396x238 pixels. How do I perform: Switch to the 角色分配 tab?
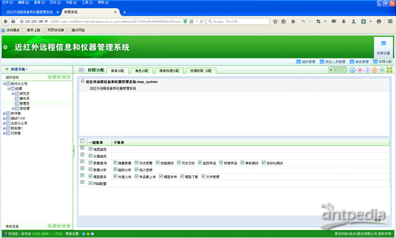click(x=141, y=71)
